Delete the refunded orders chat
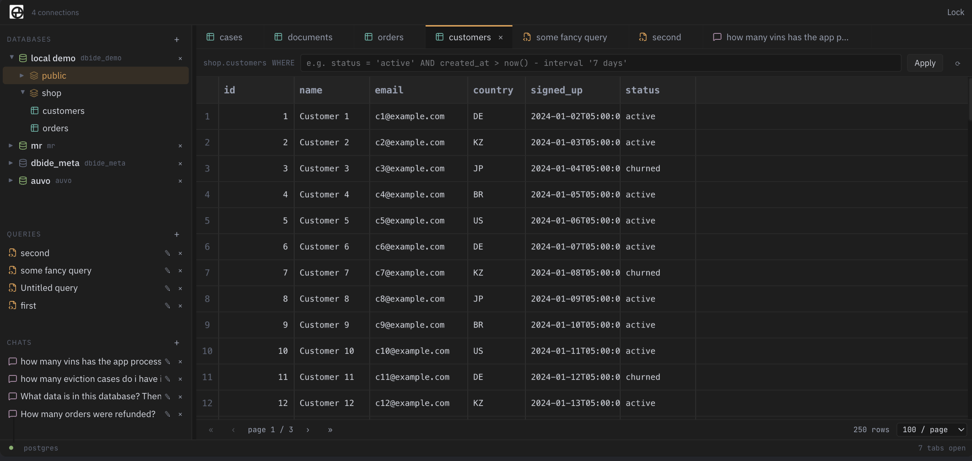 coord(180,414)
